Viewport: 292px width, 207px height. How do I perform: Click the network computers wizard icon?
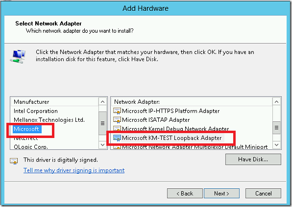point(18,57)
